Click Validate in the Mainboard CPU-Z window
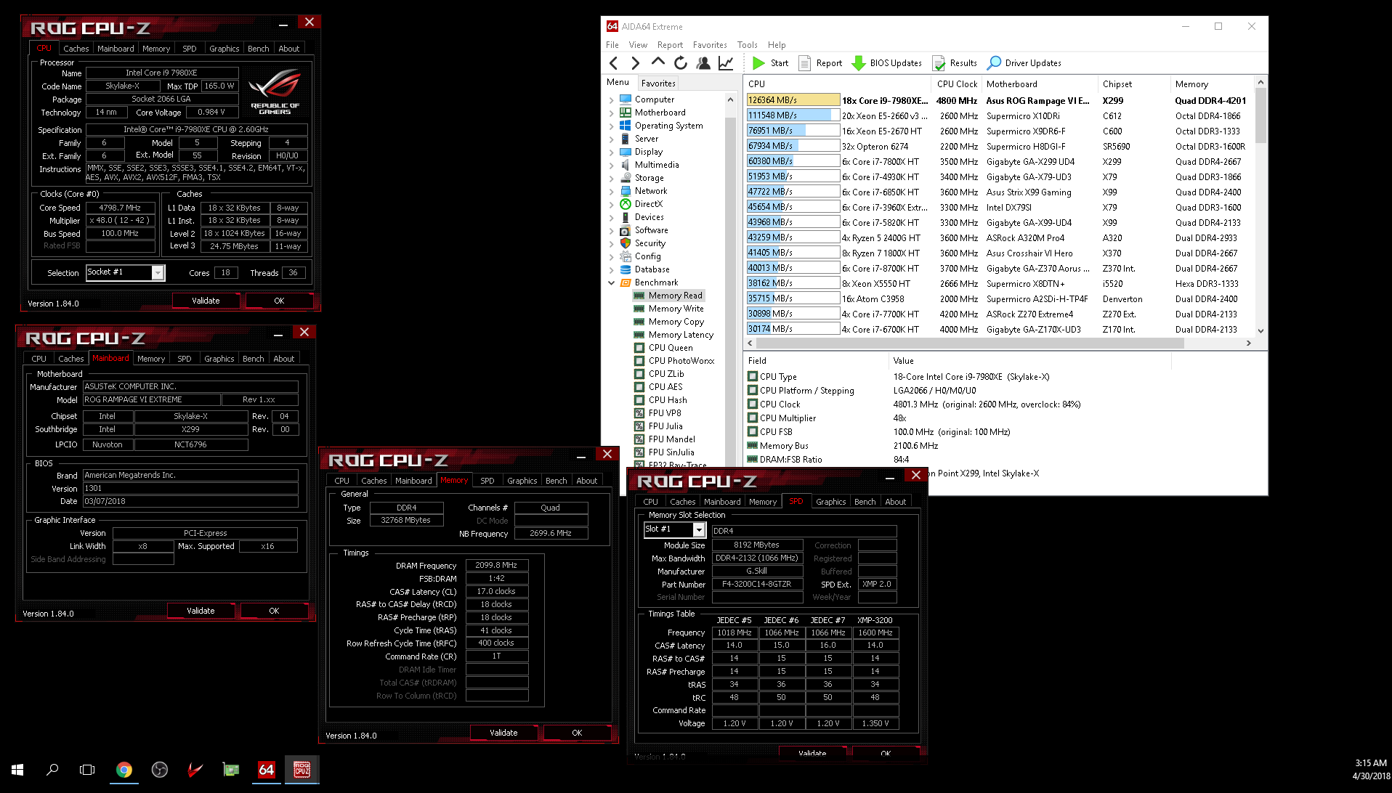The image size is (1392, 793). click(x=201, y=611)
